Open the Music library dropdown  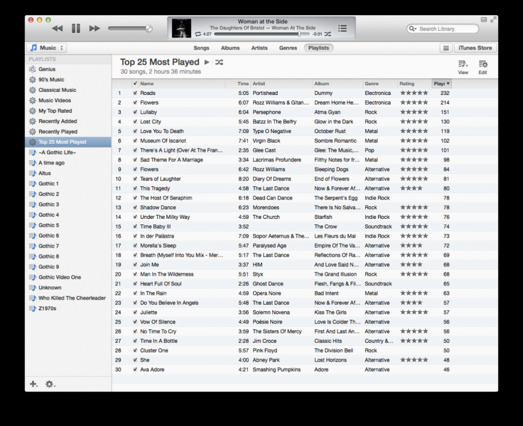tap(46, 48)
